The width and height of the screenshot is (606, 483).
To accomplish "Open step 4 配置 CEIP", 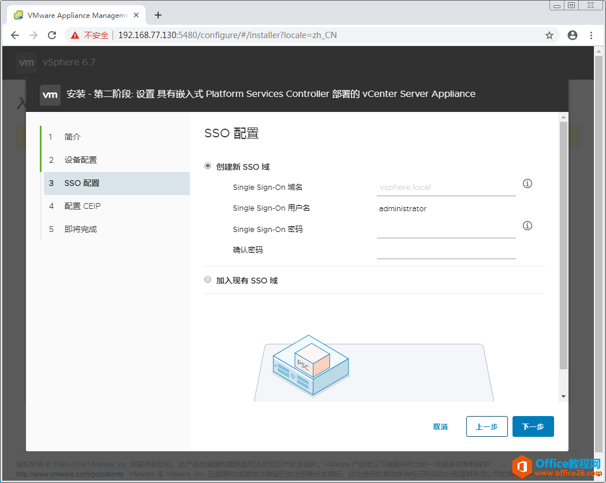I will pyautogui.click(x=115, y=207).
